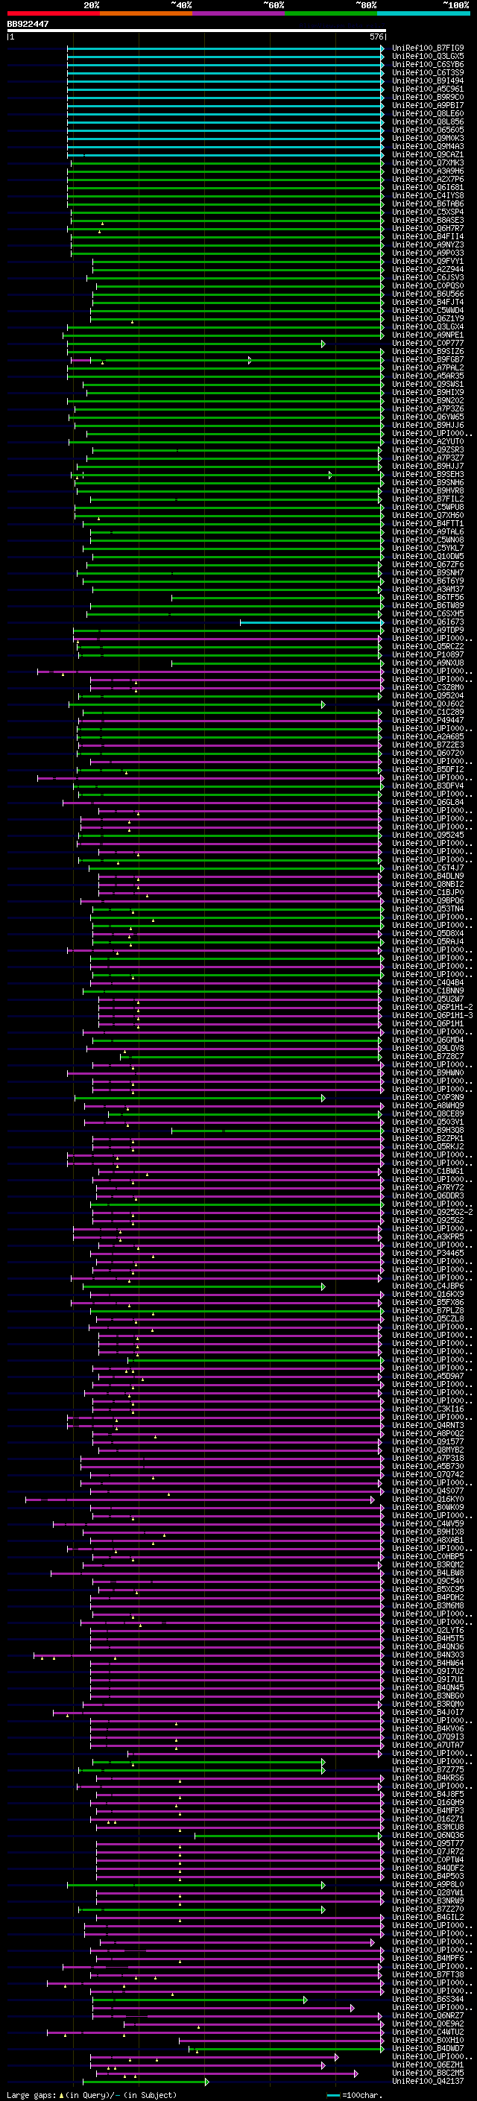Viewport: 477px width, 2101px height.
Task: Select hit label UniRef100_Q6NQ36
Action: 427,1835
